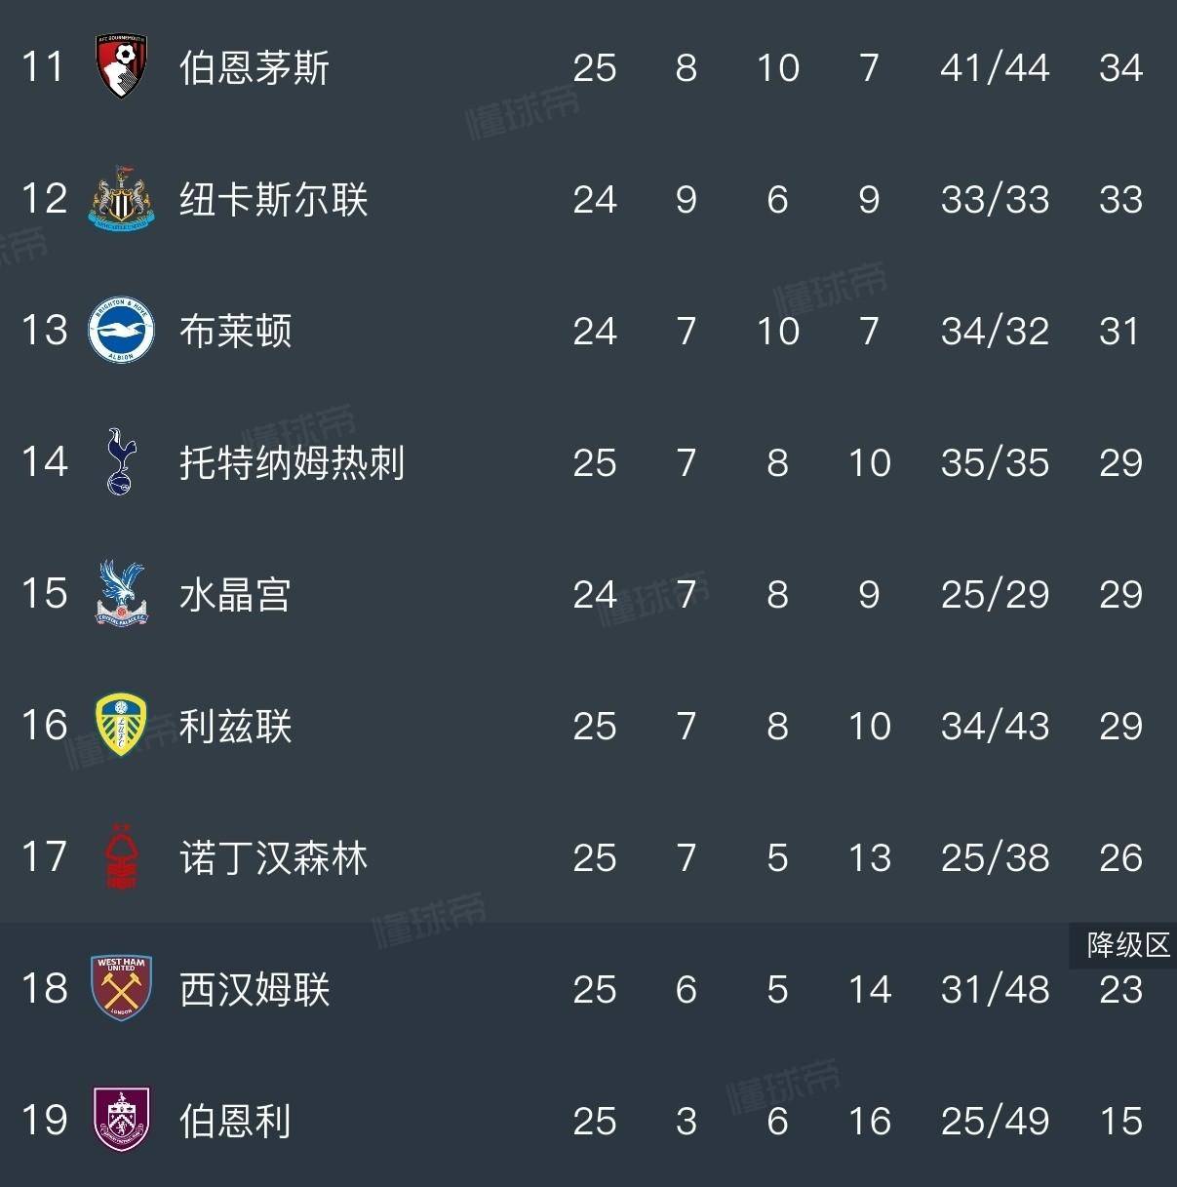1177x1187 pixels.
Task: Click the West Ham United crest
Action: point(121,988)
